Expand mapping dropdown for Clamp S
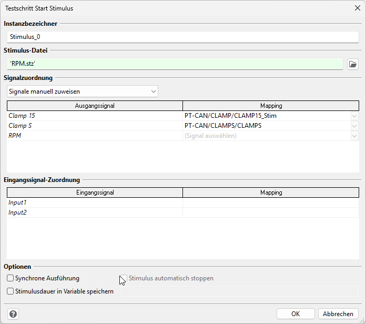This screenshot has height=324, width=366. click(354, 126)
